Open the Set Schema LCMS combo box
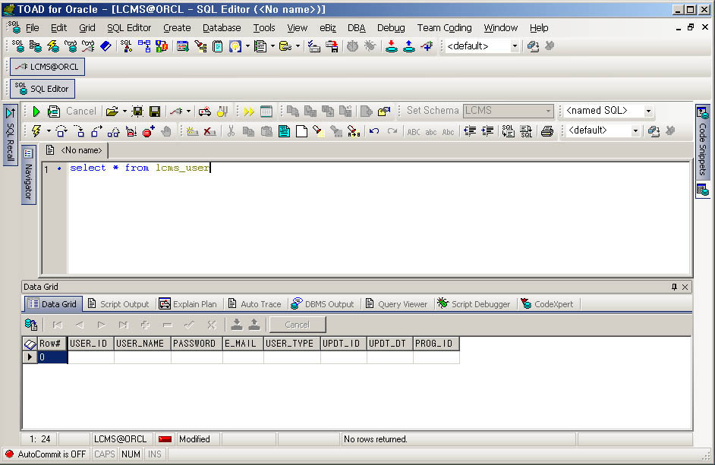This screenshot has height=465, width=715. tap(508, 111)
